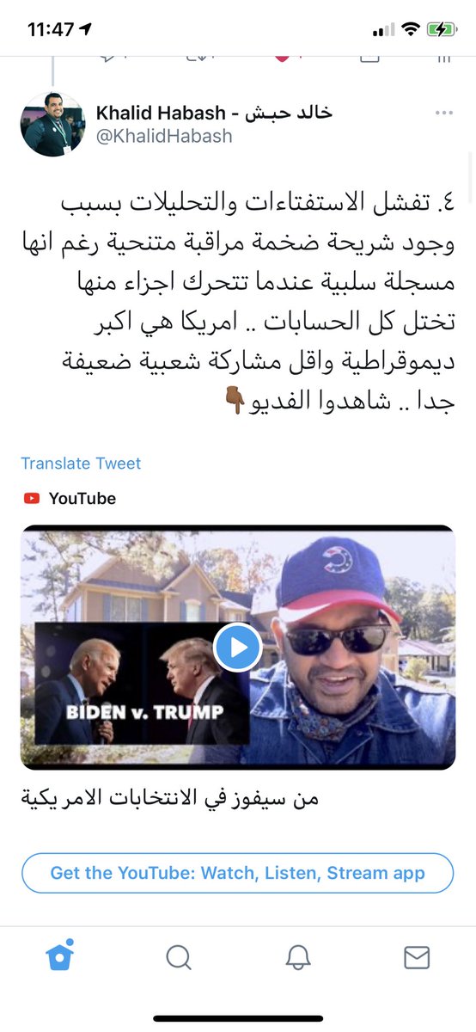
Task: Open the Home tab house icon
Action: 60,955
